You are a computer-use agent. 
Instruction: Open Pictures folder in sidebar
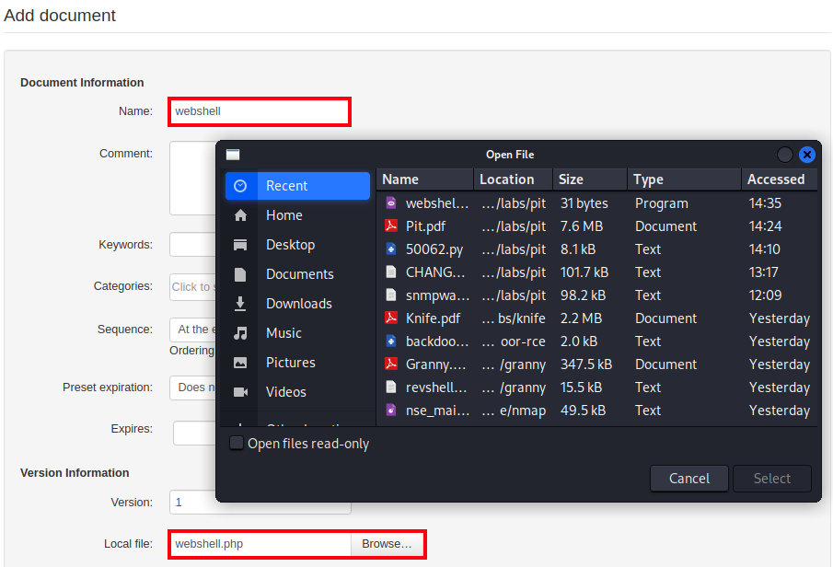[297, 363]
